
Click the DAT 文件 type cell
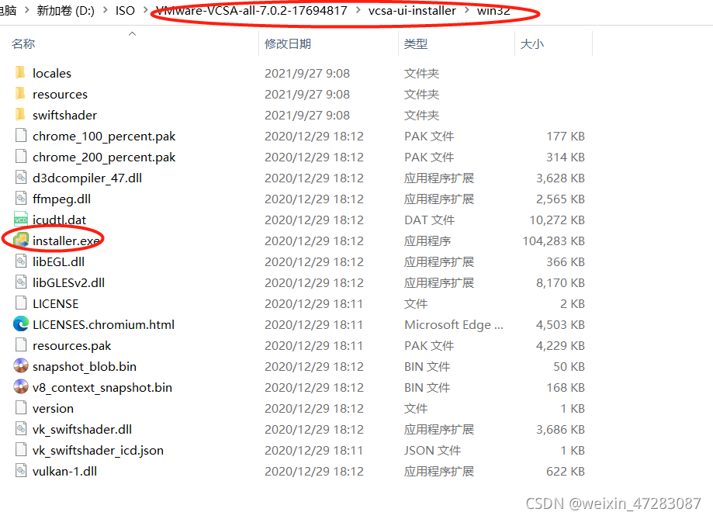pos(429,220)
